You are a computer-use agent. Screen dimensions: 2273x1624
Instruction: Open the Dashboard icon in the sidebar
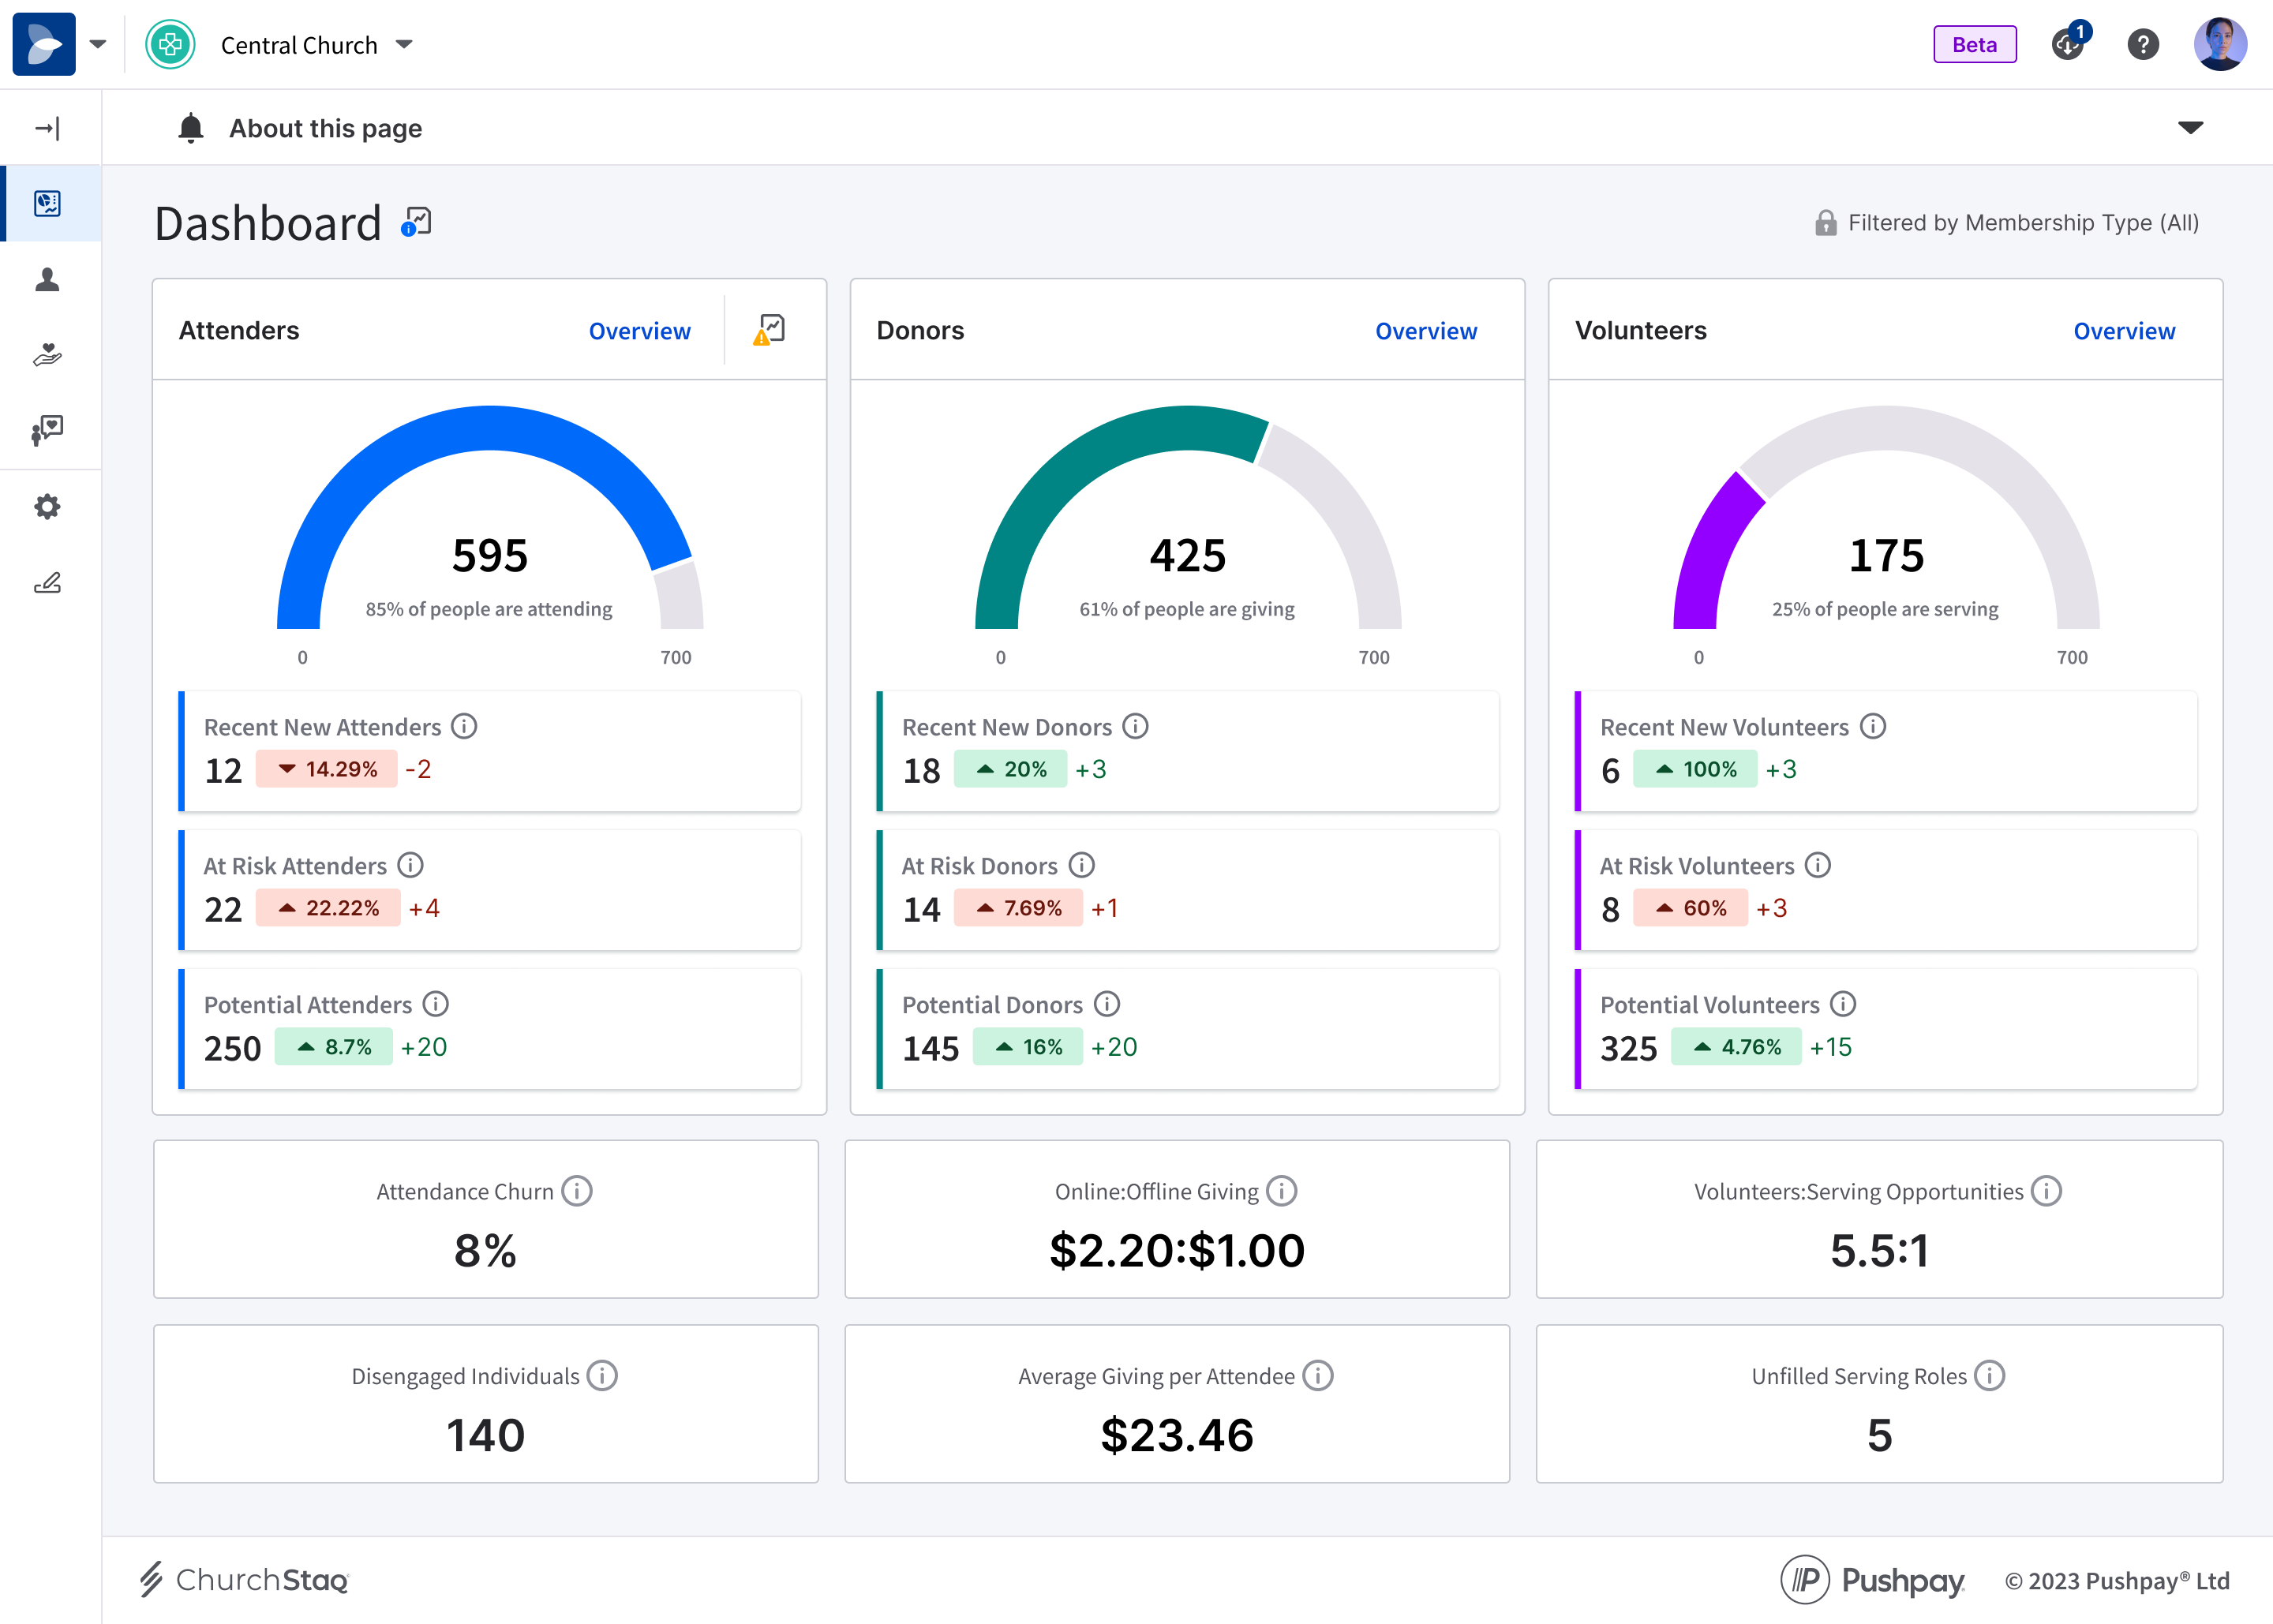pyautogui.click(x=47, y=203)
